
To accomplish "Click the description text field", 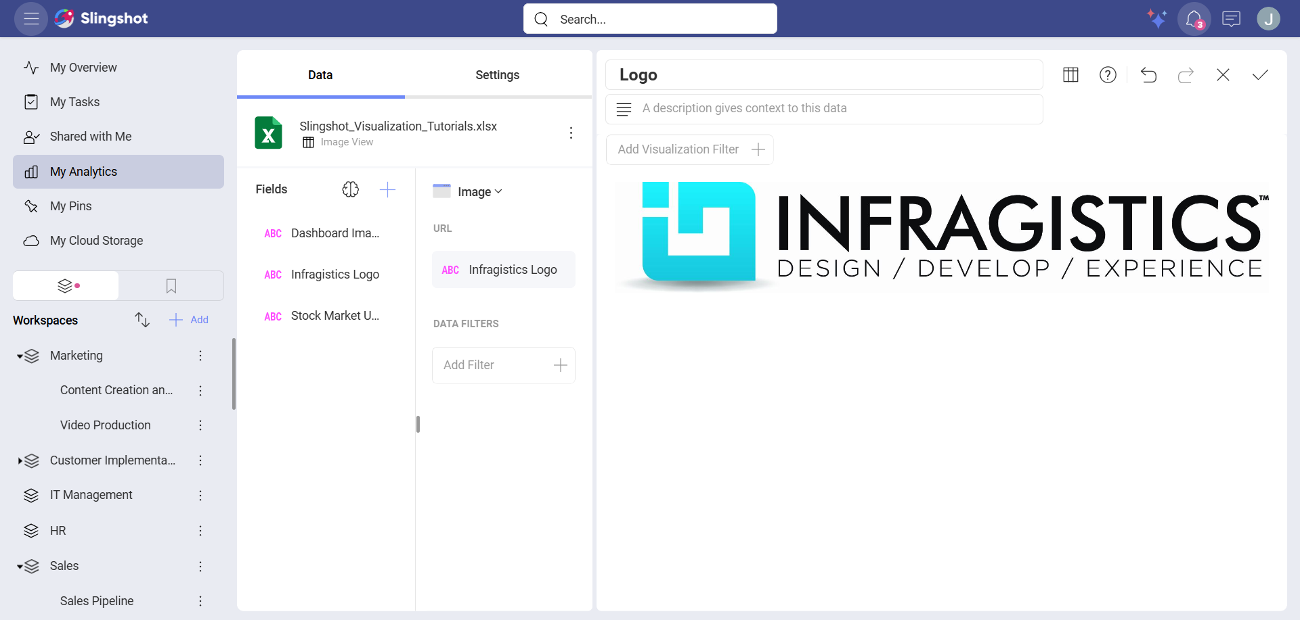I will pos(824,109).
